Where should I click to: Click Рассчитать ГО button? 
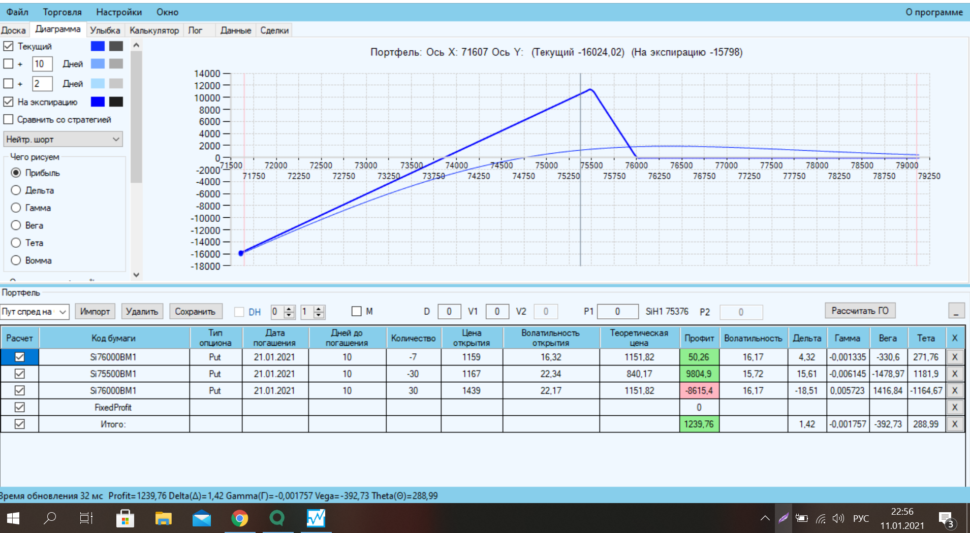(x=860, y=311)
